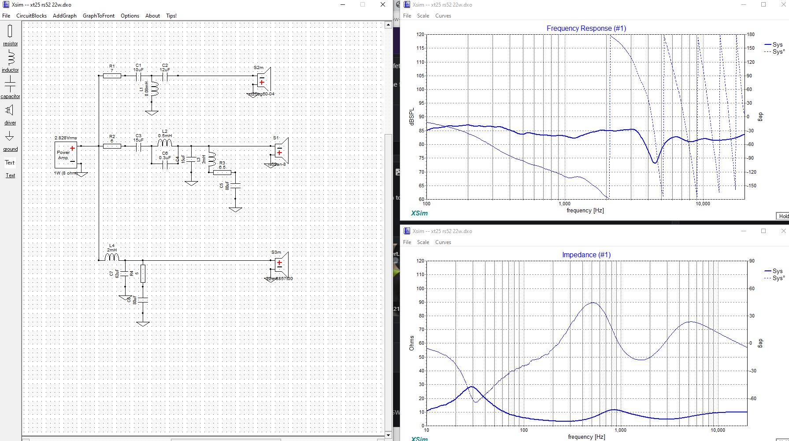Open the File menu in schematic window
The width and height of the screenshot is (789, 441).
[x=6, y=16]
